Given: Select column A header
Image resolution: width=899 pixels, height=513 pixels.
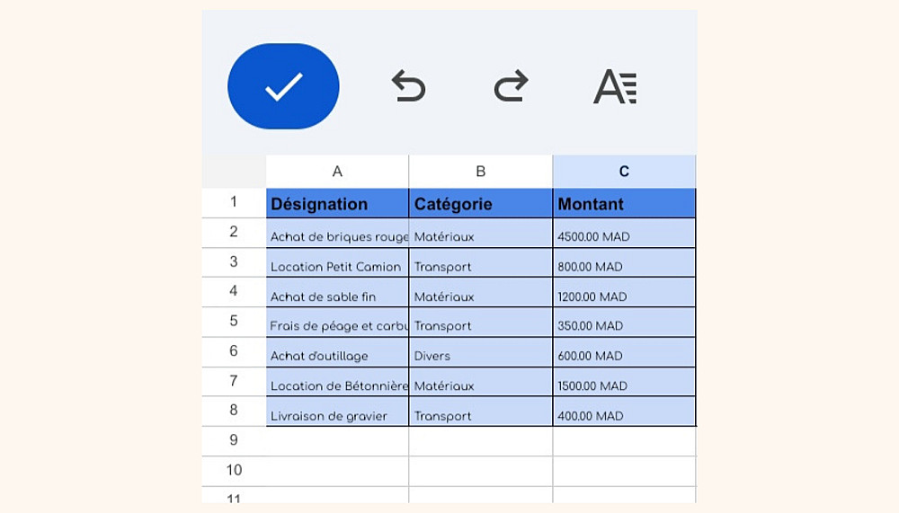Looking at the screenshot, I should tap(337, 172).
